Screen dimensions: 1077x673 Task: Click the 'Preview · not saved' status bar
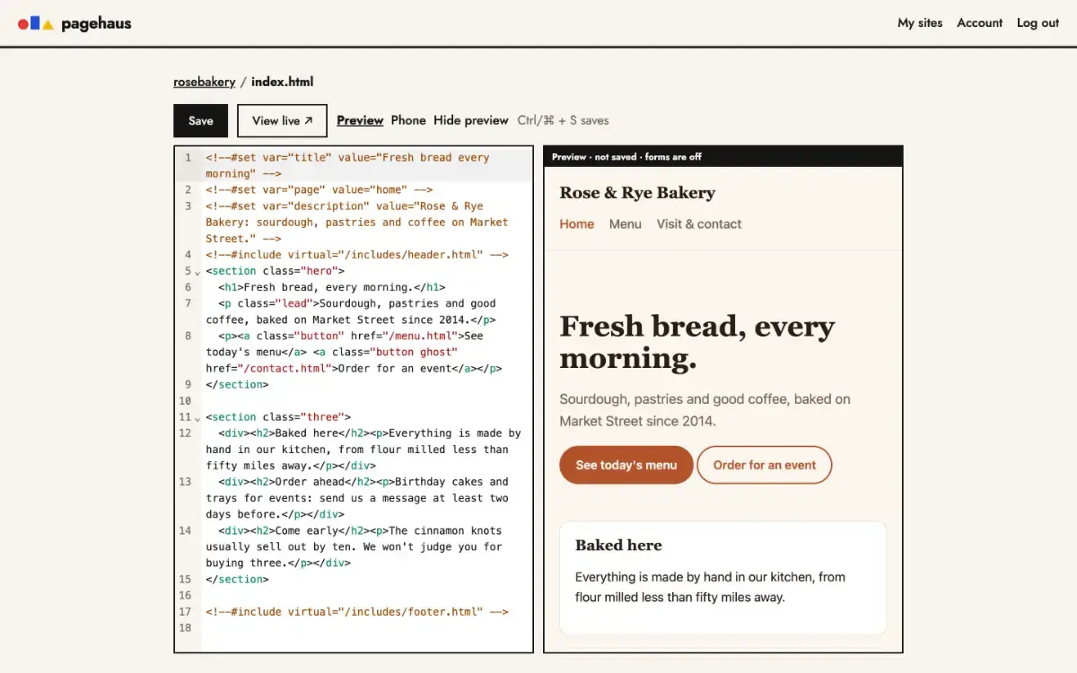(723, 156)
